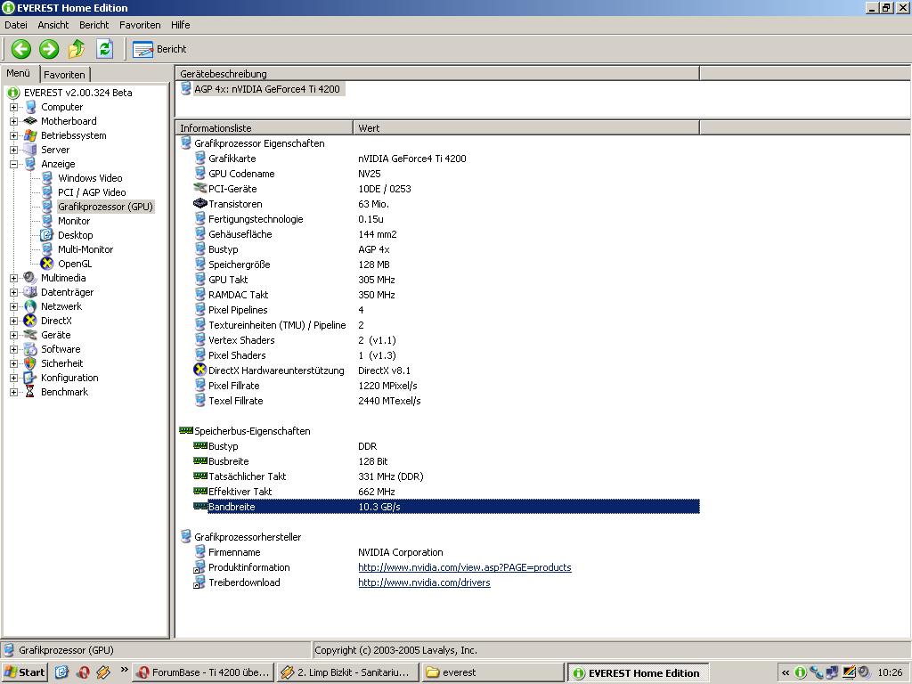Open the Hilfe menu

[180, 25]
